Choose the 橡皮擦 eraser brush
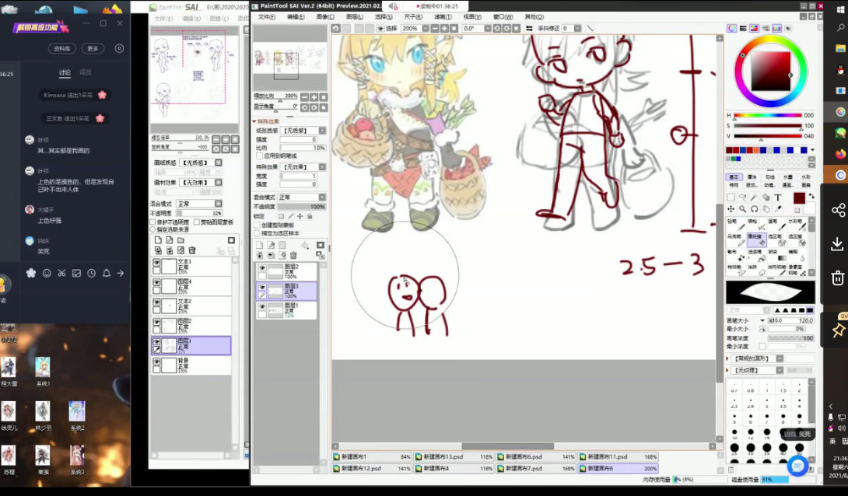This screenshot has width=848, height=496. pyautogui.click(x=755, y=240)
